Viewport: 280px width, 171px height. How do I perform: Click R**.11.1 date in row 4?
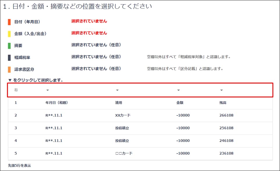(54, 141)
